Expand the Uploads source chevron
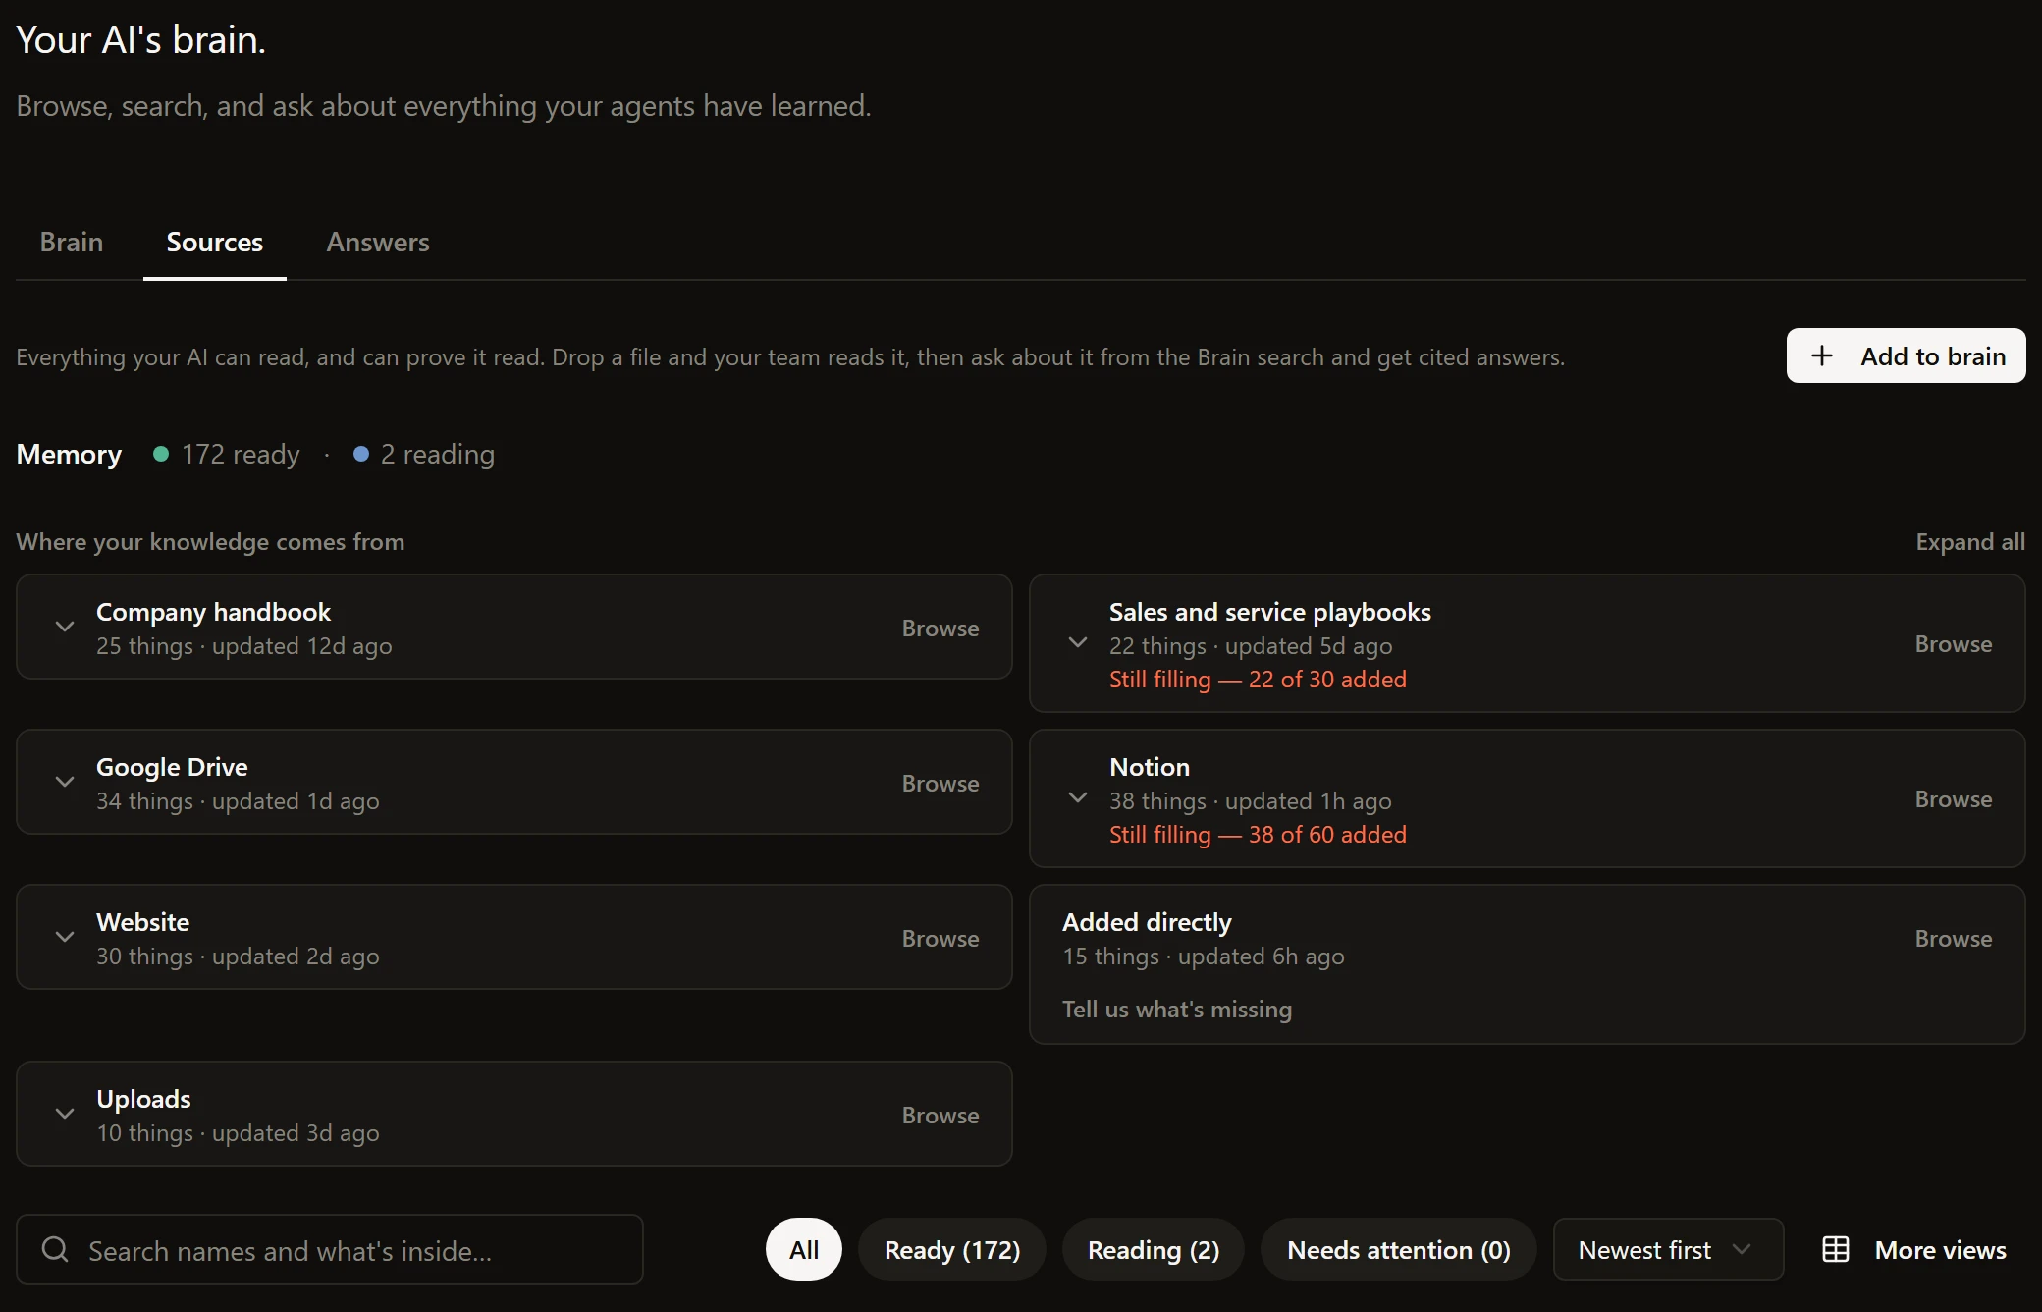Image resolution: width=2042 pixels, height=1312 pixels. pos(65,1114)
